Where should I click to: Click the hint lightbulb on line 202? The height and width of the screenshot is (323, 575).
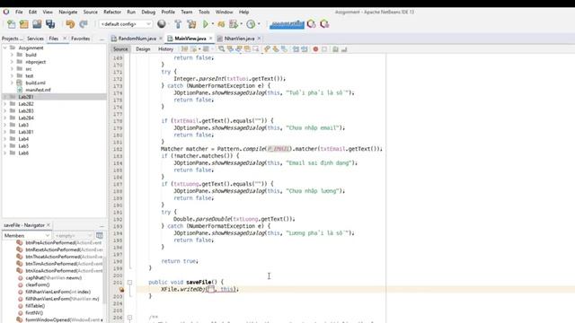point(121,289)
